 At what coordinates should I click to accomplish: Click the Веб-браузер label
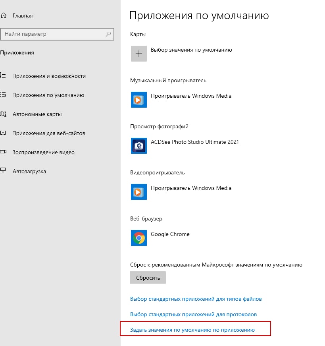[146, 218]
